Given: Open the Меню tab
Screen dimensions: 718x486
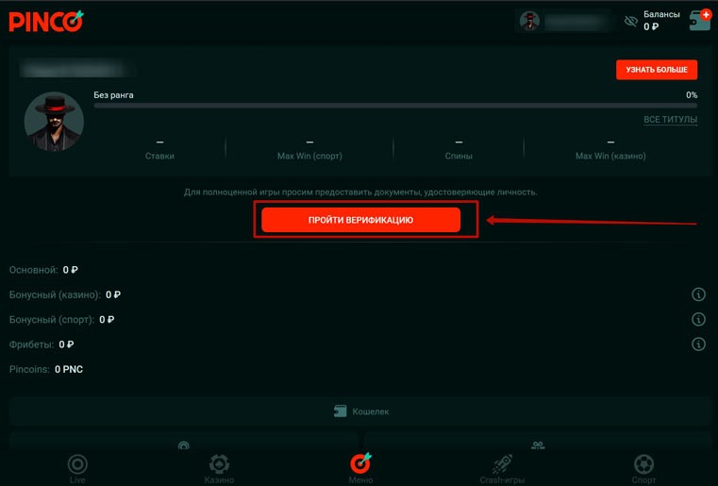Looking at the screenshot, I should click(360, 469).
